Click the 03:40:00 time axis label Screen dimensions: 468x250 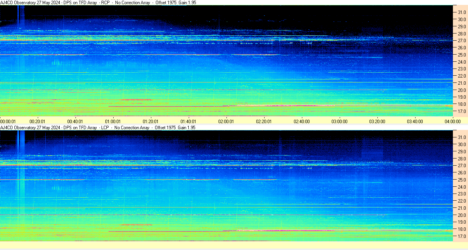[415, 121]
